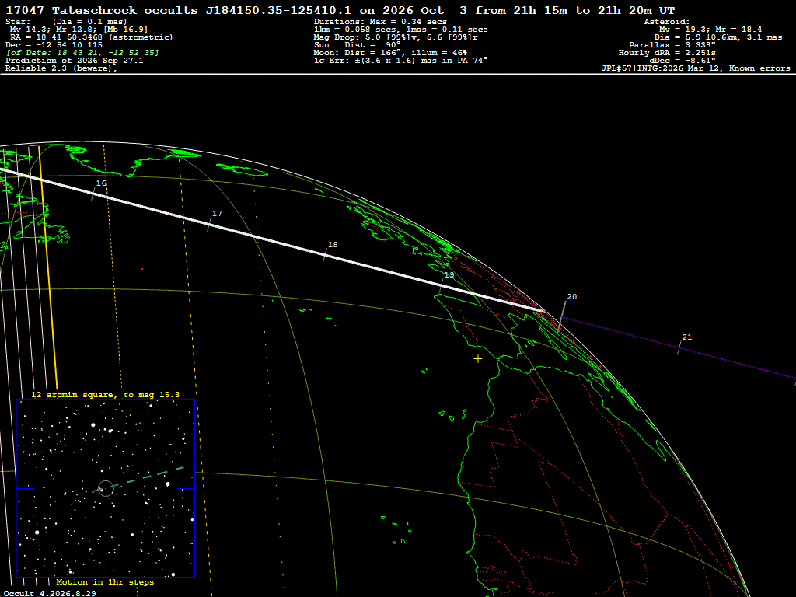796x597 pixels.
Task: Click the circled target star in the chart
Action: [105, 489]
